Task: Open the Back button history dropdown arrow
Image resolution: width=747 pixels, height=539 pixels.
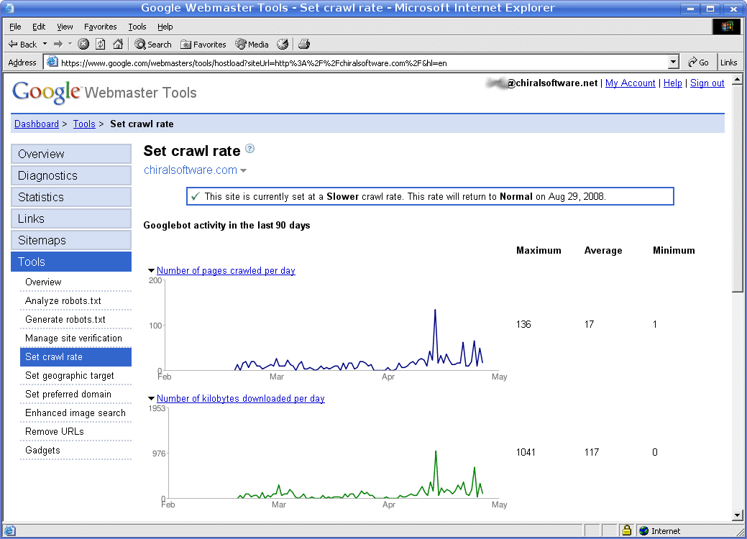Action: pos(45,44)
